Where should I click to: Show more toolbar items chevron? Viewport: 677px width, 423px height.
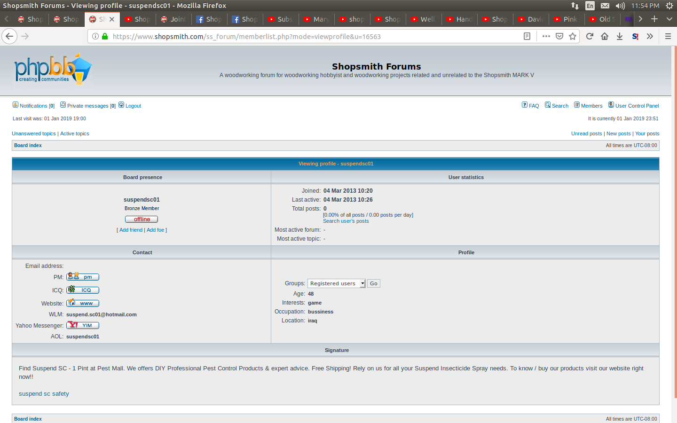pos(650,36)
